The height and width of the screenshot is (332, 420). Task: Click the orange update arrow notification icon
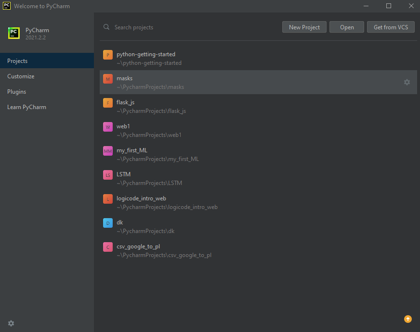click(x=408, y=319)
